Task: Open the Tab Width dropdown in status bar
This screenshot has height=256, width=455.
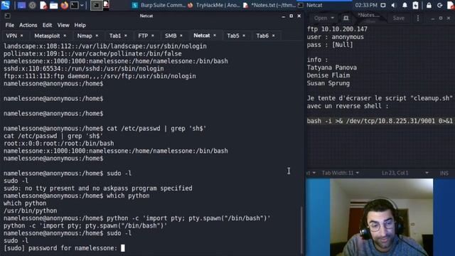Action: (340, 173)
